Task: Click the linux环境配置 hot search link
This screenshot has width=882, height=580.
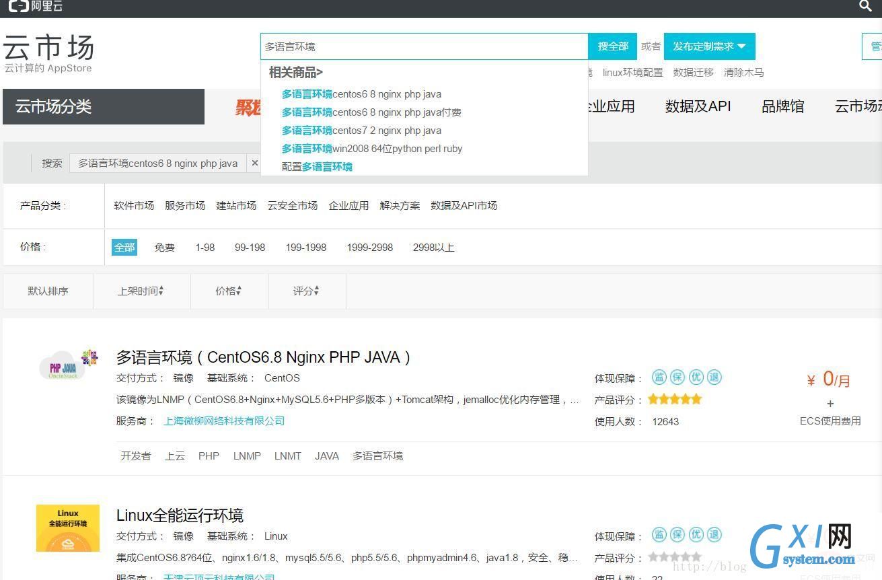Action: (632, 72)
